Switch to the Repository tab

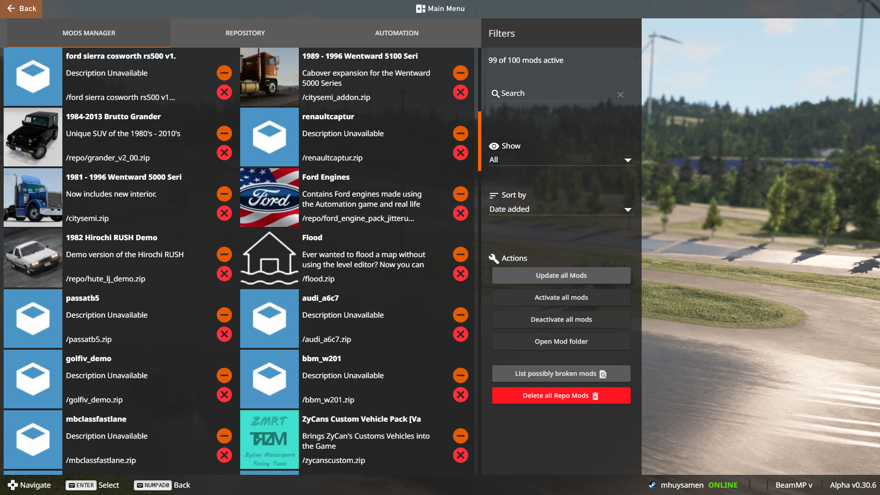[x=245, y=33]
